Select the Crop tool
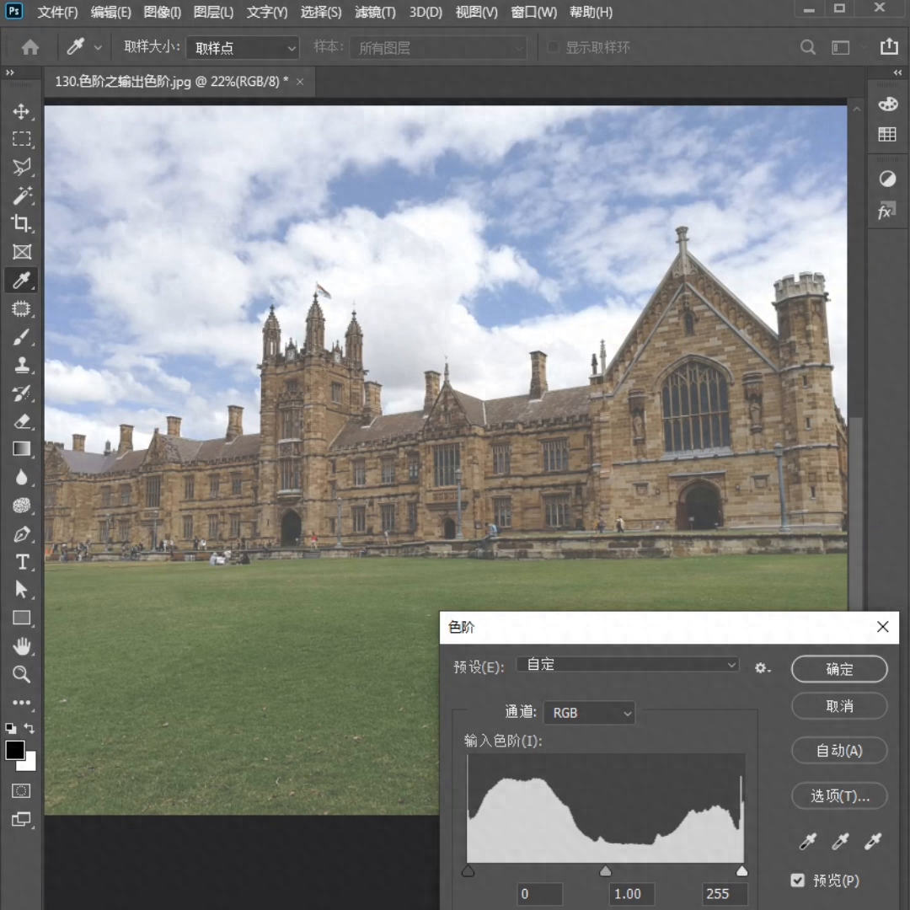 [22, 223]
